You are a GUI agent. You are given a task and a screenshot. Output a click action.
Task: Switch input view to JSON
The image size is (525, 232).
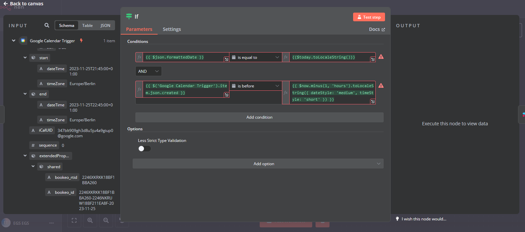[105, 26]
